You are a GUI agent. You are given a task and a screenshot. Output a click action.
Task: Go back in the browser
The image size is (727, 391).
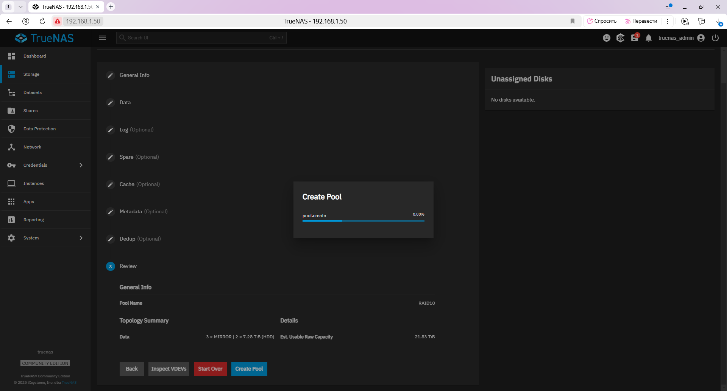pyautogui.click(x=9, y=21)
